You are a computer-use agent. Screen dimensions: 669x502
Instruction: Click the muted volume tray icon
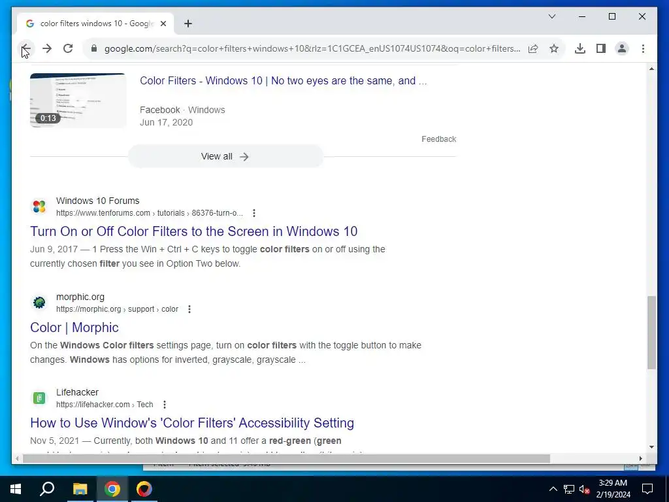[585, 489]
